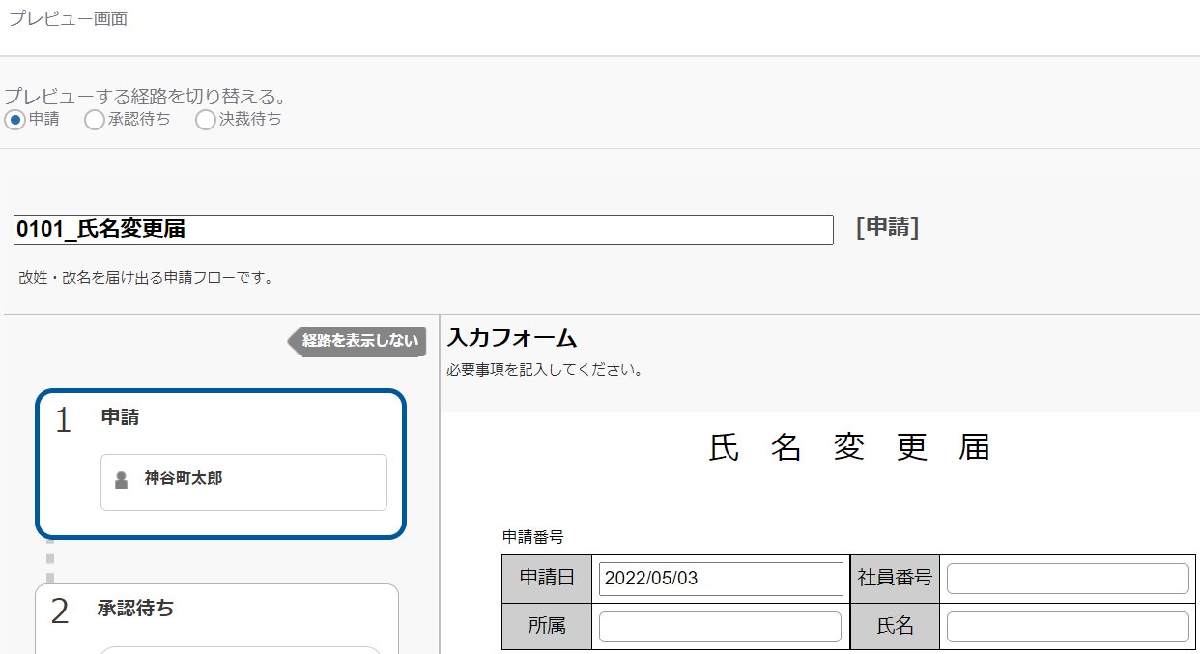Screen dimensions: 1200x654
Task: Click the 氏名 table label cell
Action: tap(895, 626)
